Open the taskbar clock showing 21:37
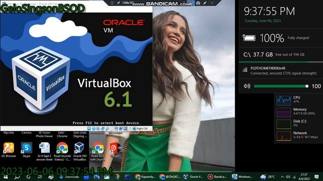The width and height of the screenshot is (323, 181). click(x=304, y=176)
